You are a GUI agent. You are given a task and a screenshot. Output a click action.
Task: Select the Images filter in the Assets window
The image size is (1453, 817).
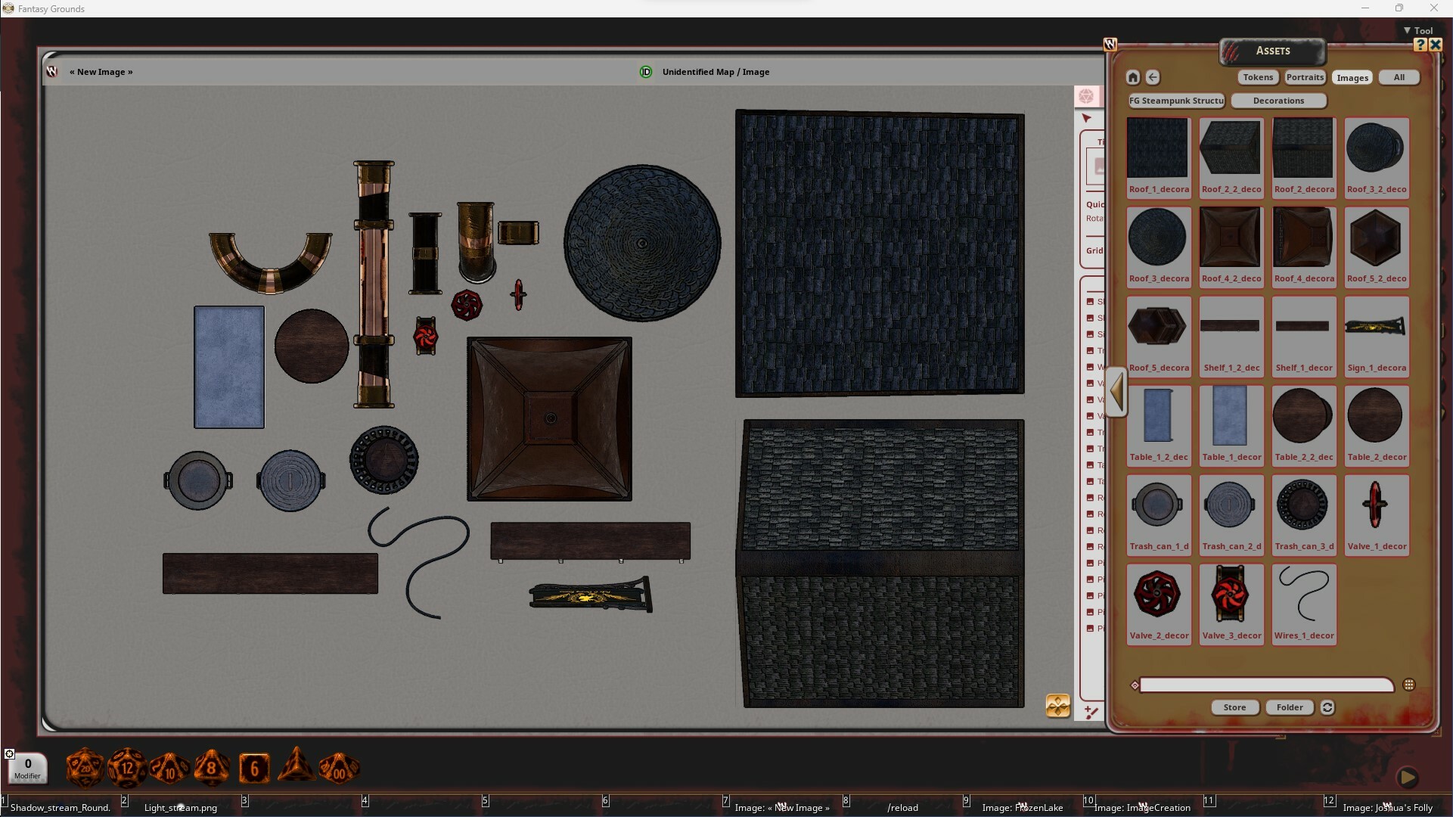(1352, 77)
